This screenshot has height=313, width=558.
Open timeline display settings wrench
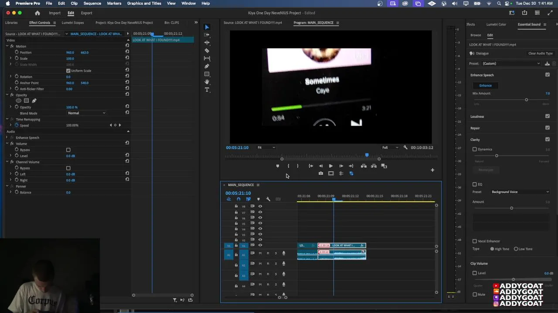coord(268,199)
